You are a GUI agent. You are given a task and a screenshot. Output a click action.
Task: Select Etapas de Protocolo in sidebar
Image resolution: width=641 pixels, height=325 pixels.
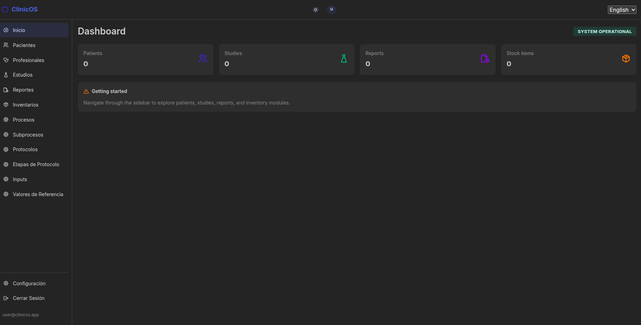[36, 164]
